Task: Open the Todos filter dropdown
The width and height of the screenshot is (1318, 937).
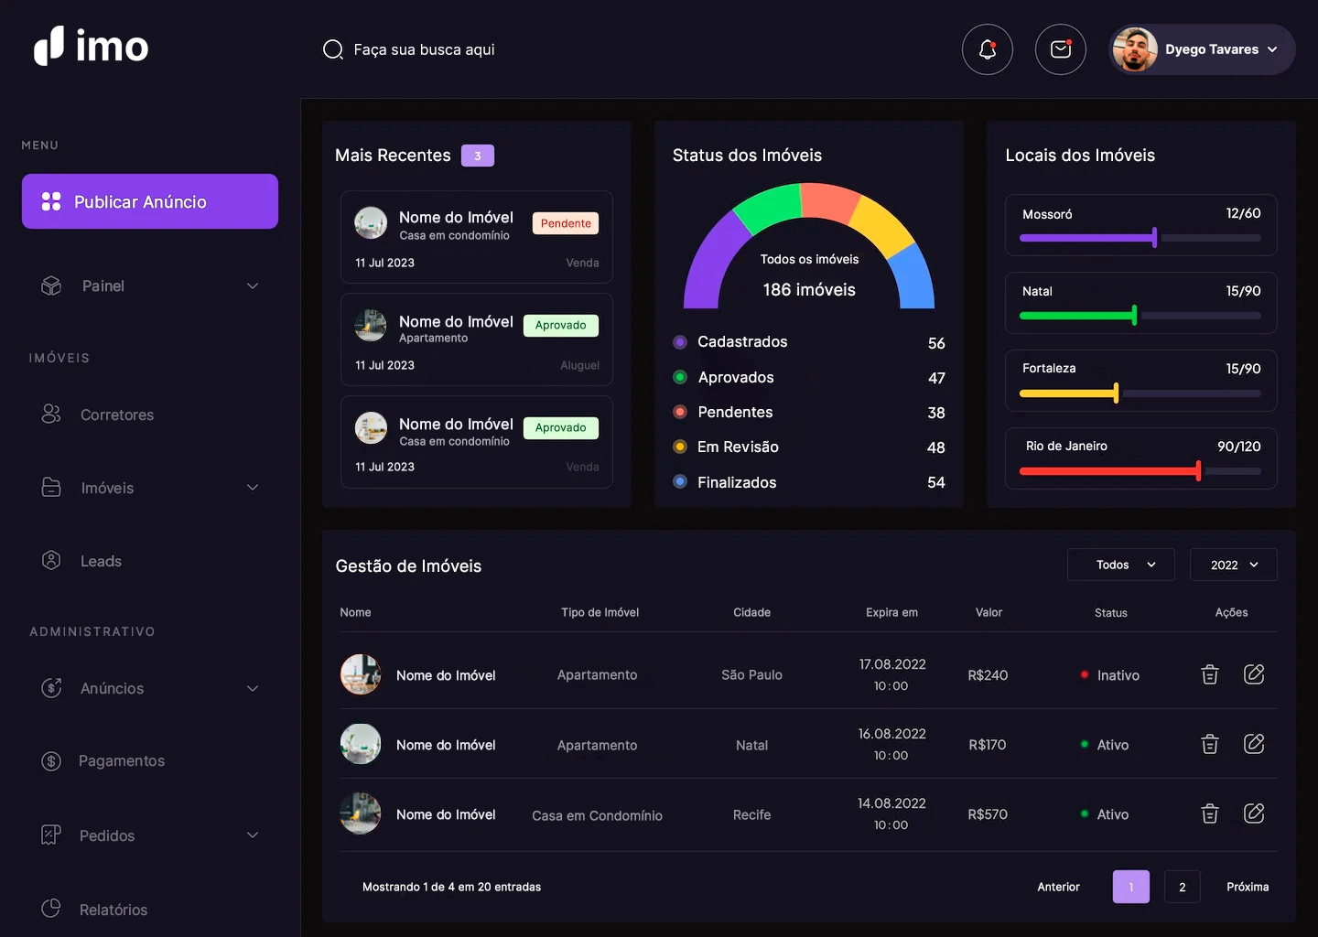Action: pyautogui.click(x=1120, y=565)
